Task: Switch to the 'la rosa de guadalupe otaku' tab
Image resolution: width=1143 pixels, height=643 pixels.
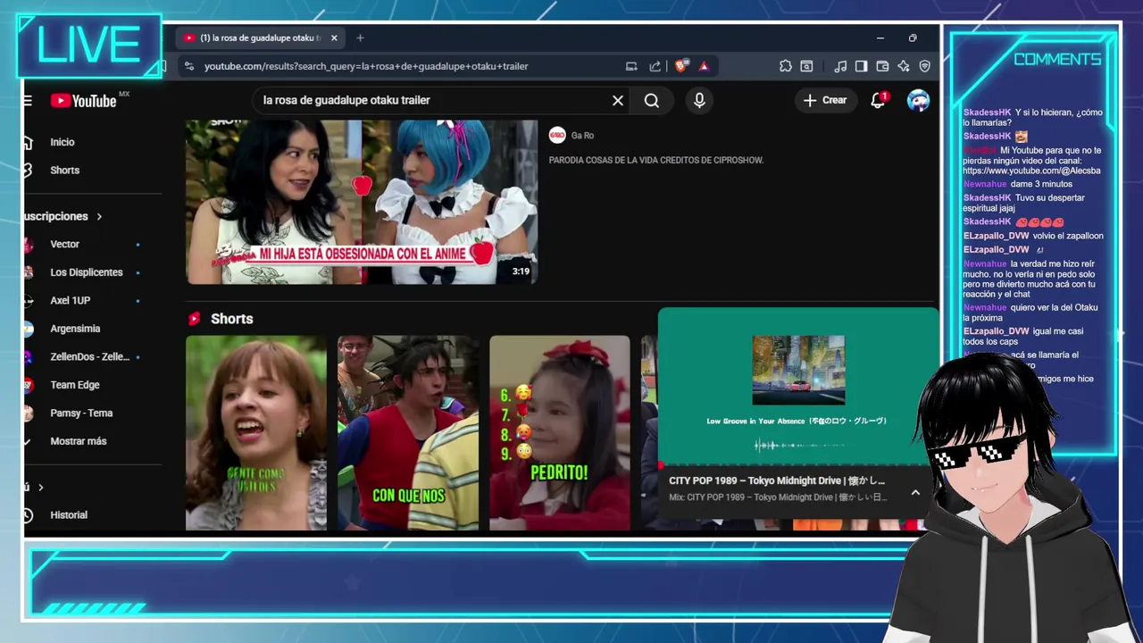Action: (x=259, y=38)
